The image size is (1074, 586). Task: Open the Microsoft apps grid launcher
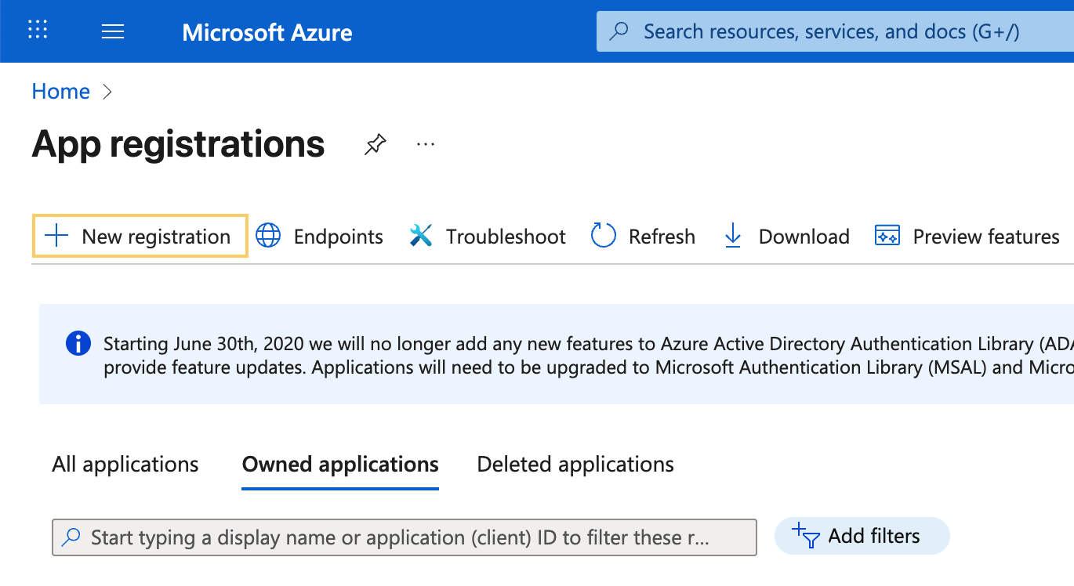tap(38, 31)
